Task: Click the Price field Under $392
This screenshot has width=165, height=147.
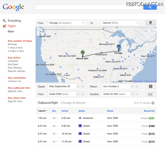Action: (67, 94)
